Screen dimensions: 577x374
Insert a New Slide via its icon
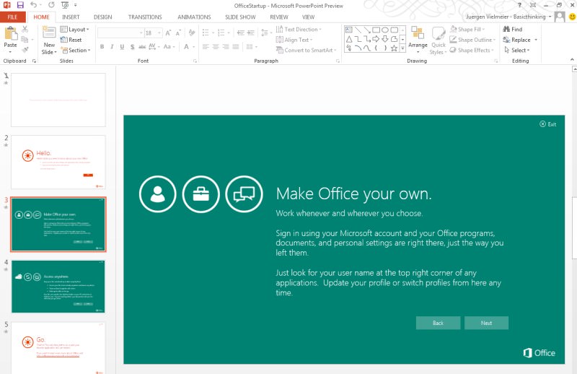(49, 32)
